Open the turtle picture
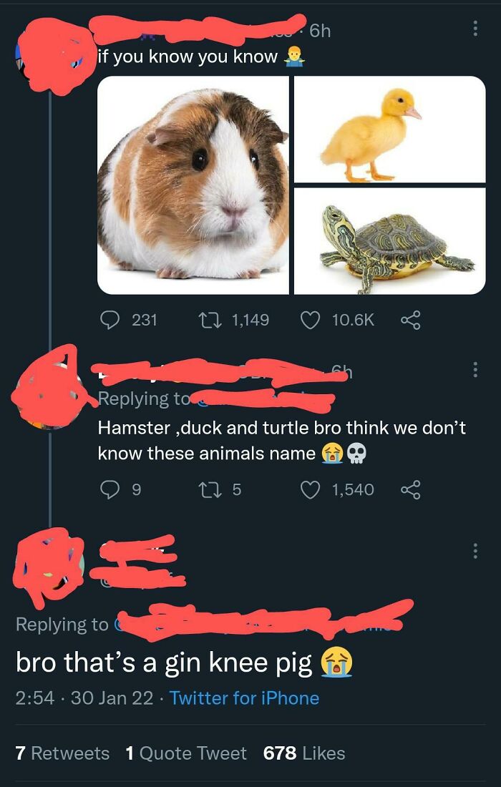 coord(389,241)
